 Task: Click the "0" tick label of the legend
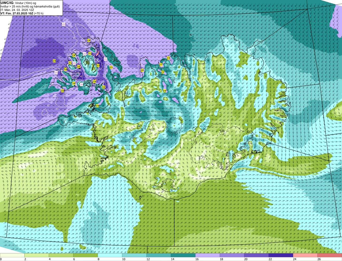(1, 259)
